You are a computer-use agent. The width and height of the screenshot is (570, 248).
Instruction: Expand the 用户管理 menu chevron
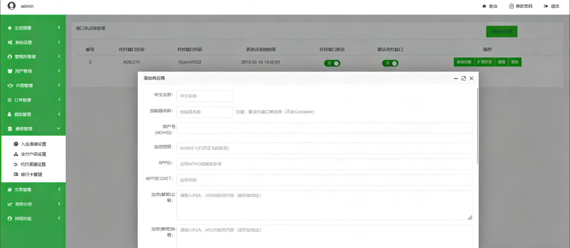pos(59,71)
